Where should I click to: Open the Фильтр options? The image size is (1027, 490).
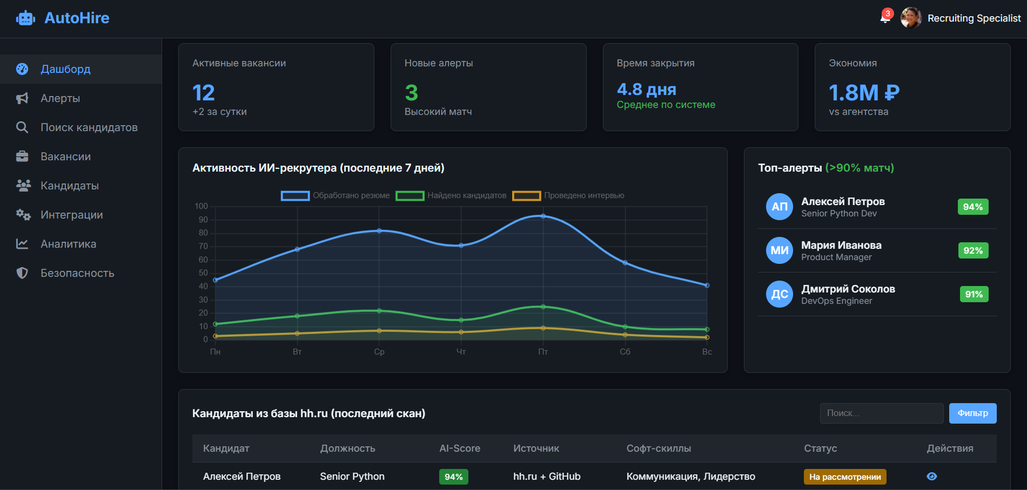(x=972, y=413)
